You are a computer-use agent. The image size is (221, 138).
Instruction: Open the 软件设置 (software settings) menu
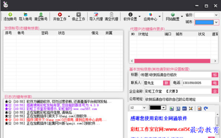click(x=130, y=17)
